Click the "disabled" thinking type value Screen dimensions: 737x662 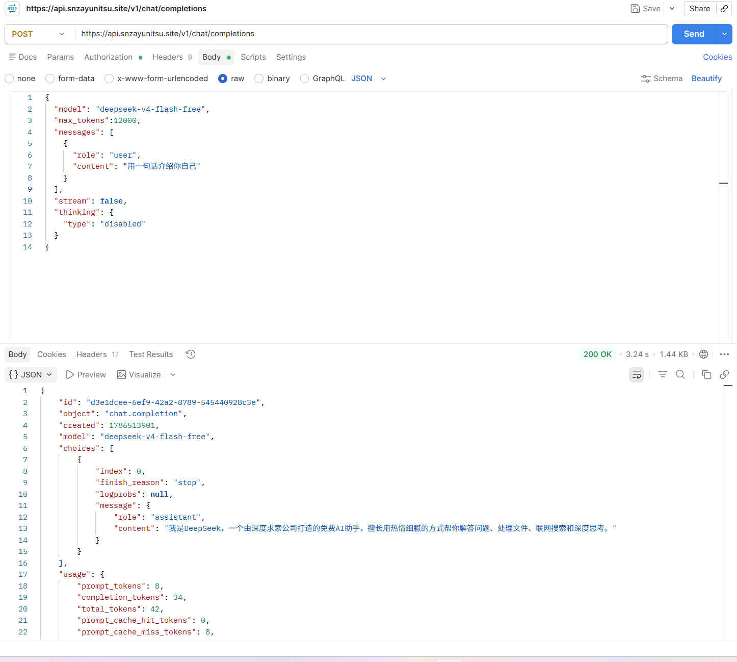[123, 224]
